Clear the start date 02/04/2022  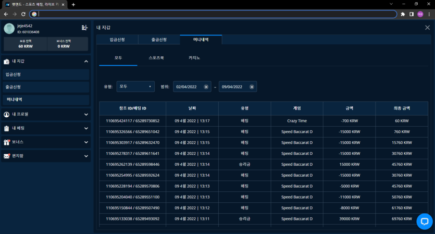pyautogui.click(x=206, y=87)
